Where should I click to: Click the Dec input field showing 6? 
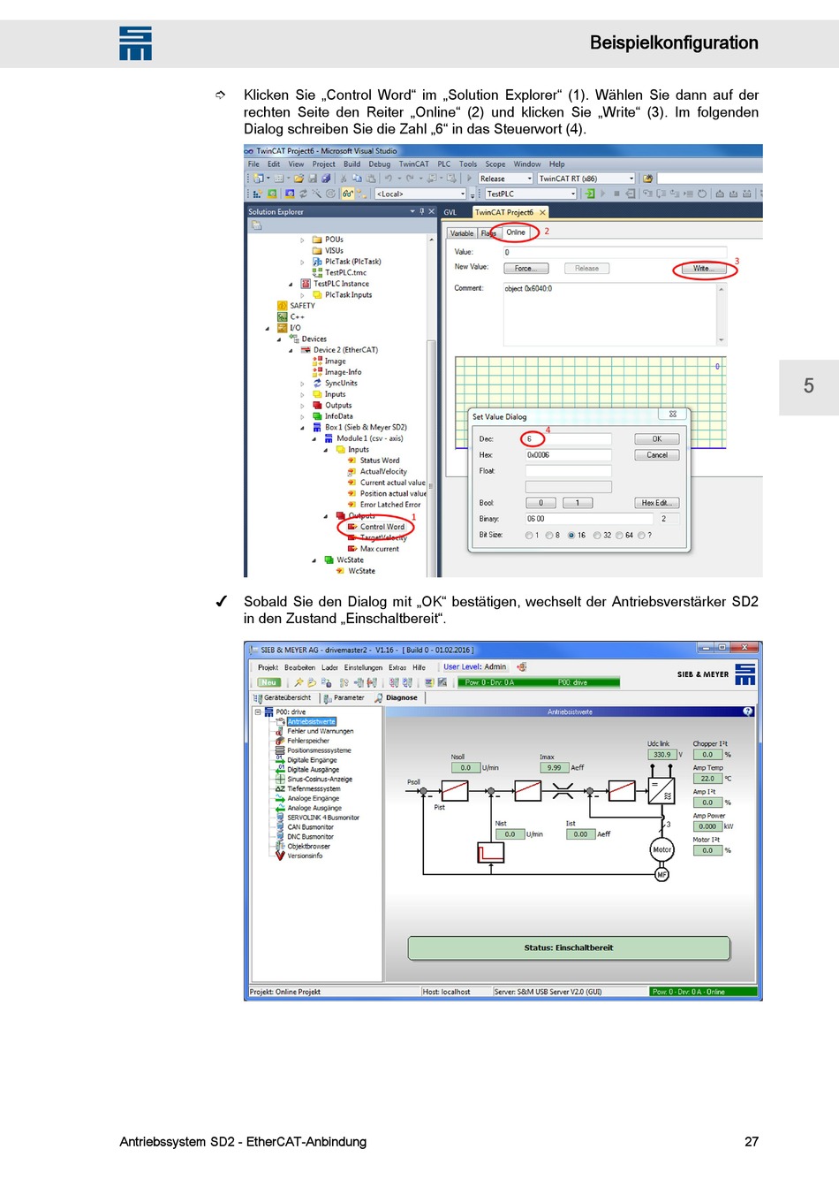(x=569, y=439)
